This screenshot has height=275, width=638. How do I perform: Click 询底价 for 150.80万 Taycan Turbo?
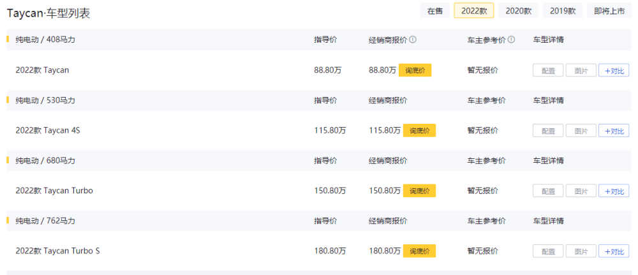click(x=420, y=191)
